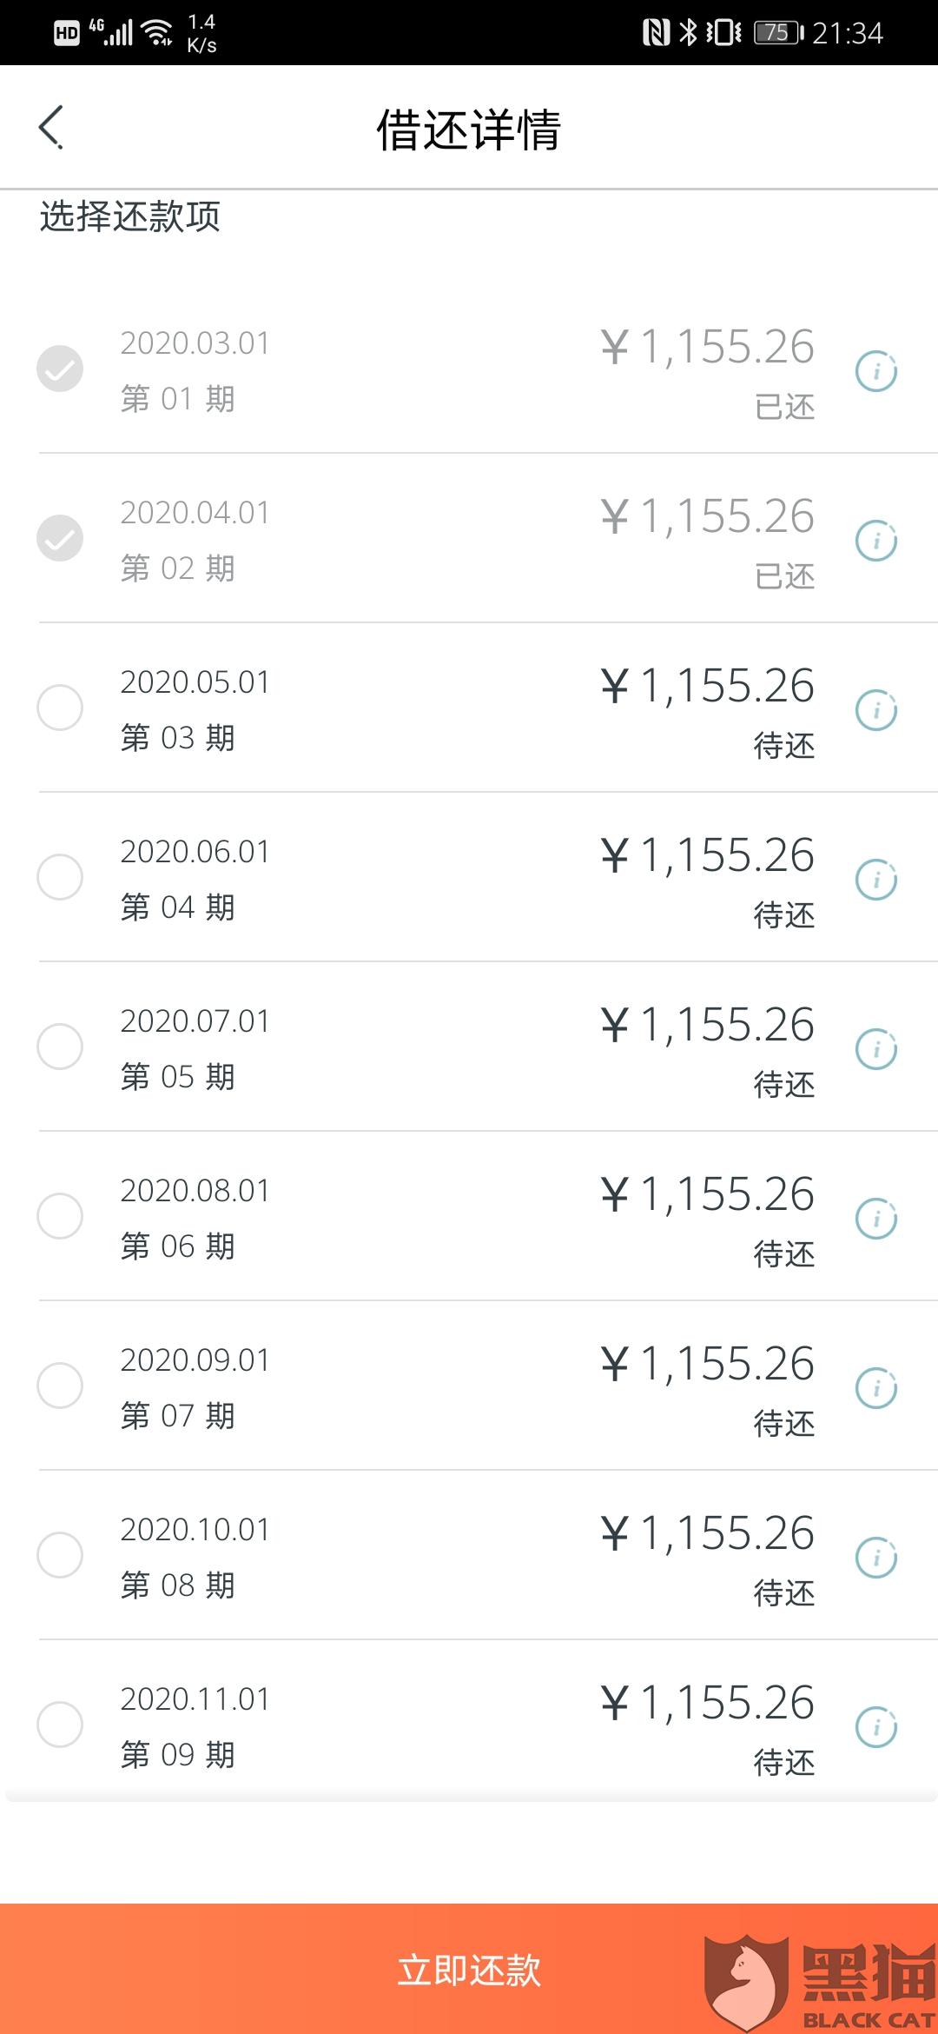The width and height of the screenshot is (938, 2034).
Task: Tap info icon for 第 09 期
Action: point(875,1727)
